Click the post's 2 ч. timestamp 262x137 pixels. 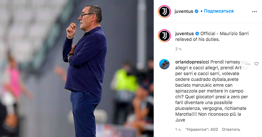[179, 49]
